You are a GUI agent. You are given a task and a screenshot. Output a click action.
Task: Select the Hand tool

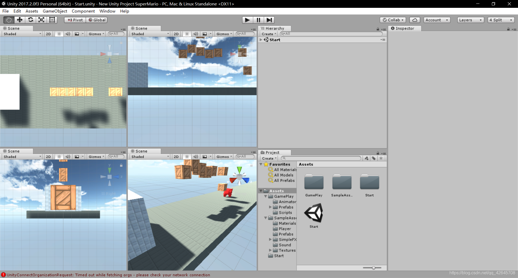9,20
